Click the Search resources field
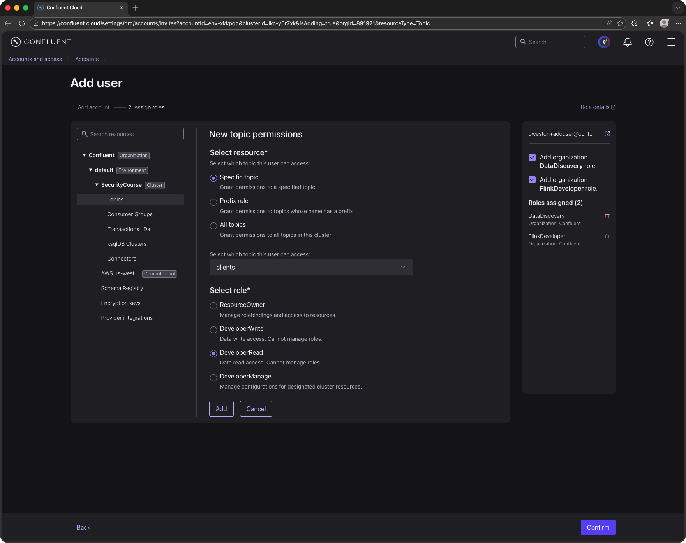 tap(130, 134)
